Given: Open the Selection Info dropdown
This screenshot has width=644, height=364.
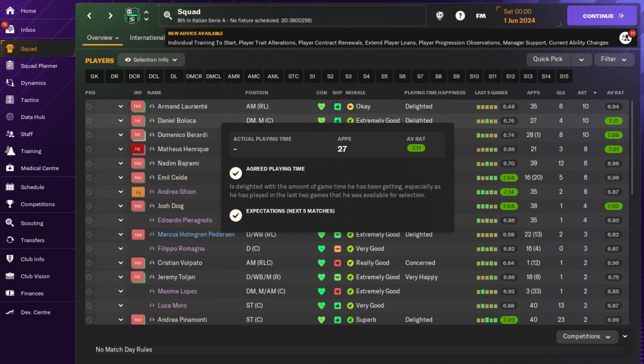Looking at the screenshot, I should (151, 60).
